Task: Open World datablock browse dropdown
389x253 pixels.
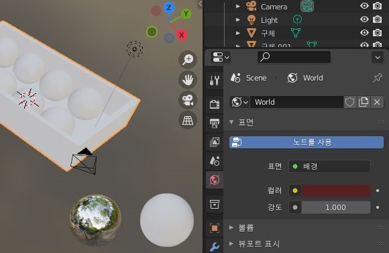Action: (239, 102)
